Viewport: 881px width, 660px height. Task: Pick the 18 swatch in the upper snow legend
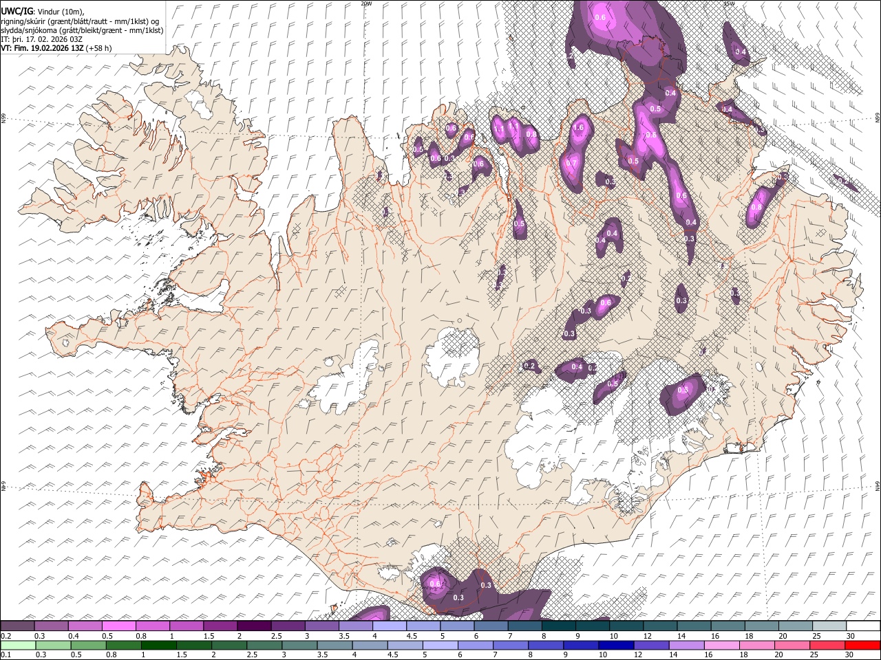[761, 626]
